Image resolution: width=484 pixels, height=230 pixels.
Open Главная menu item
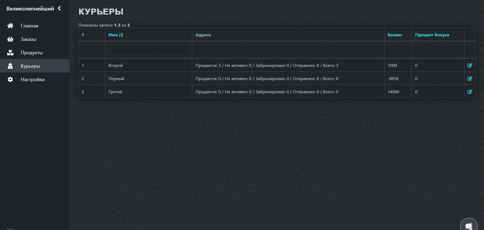[x=29, y=26]
